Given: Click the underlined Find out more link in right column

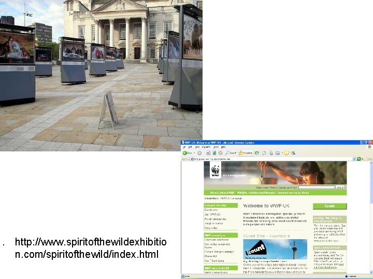Looking at the screenshot, I should click(328, 266).
